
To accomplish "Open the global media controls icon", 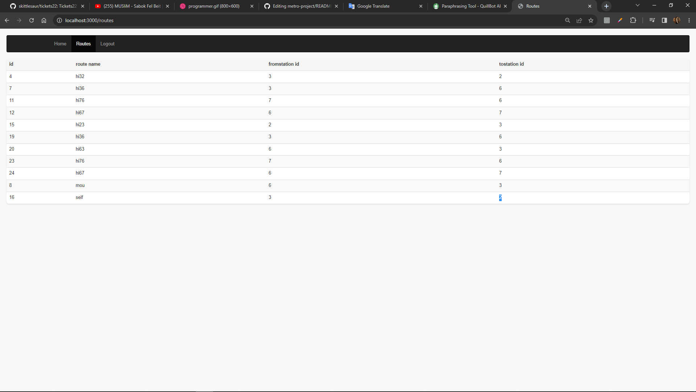I will [x=651, y=20].
